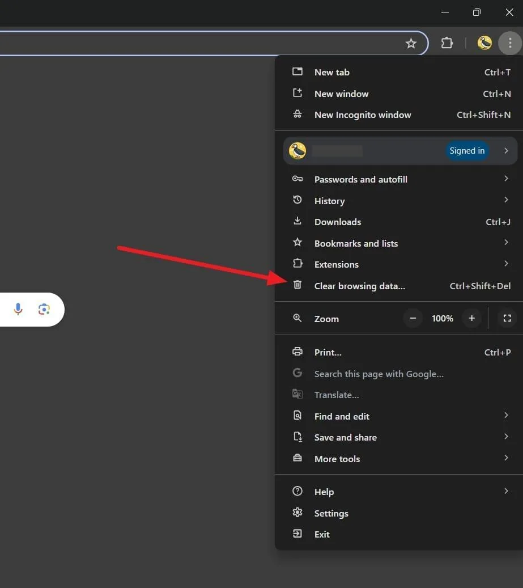Click the Signed in profile badge
Screen dimensions: 523x588
pos(467,151)
